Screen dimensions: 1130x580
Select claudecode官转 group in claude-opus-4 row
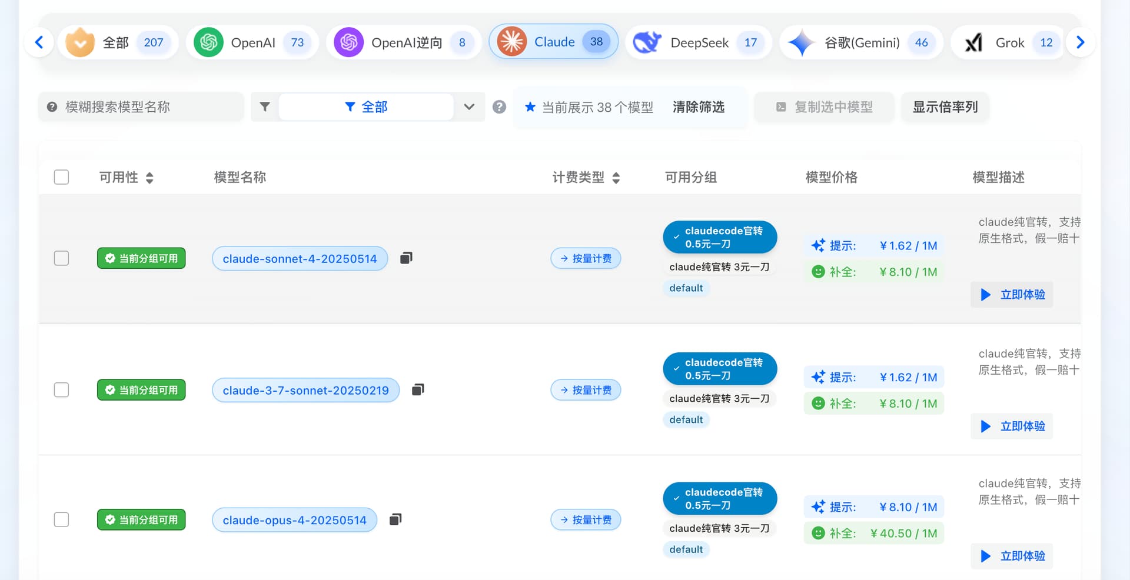tap(720, 498)
